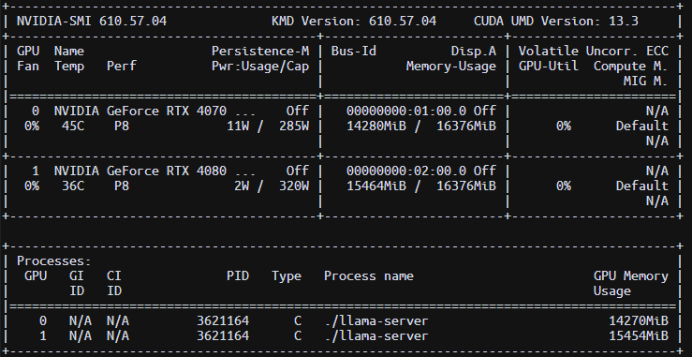Click the '15464MiB' memory used value
Screen dimensions: 692x357
pyautogui.click(x=376, y=186)
